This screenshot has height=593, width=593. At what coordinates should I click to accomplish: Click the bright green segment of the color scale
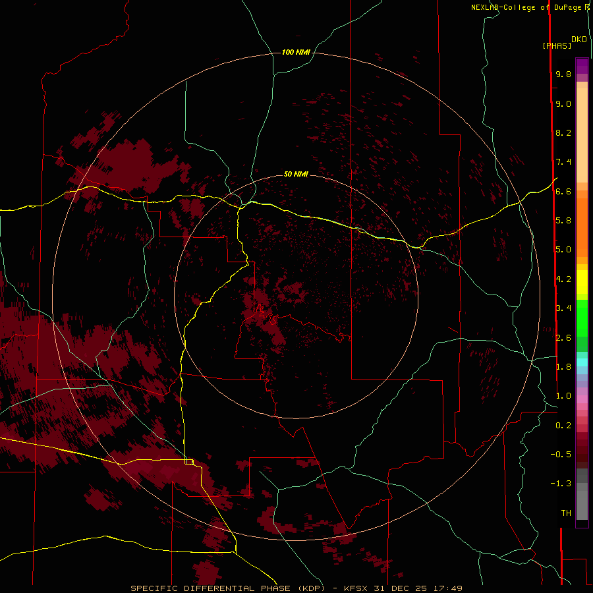(x=582, y=318)
